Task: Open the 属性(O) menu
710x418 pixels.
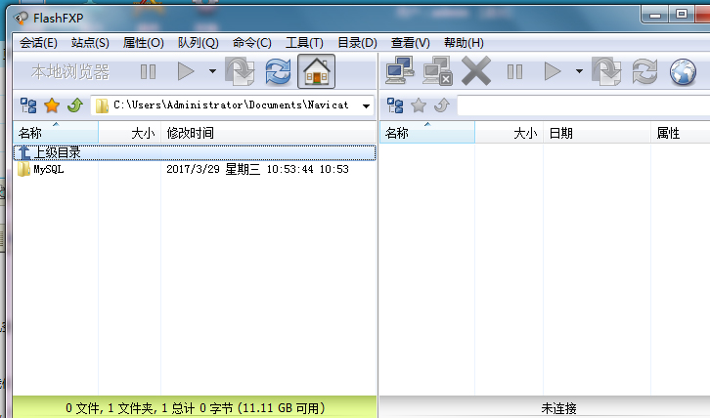Action: point(143,43)
